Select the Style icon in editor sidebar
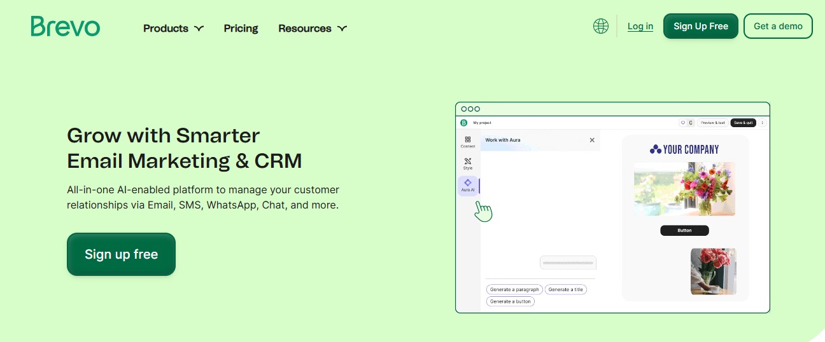Viewport: 825px width, 342px height. coord(468,164)
